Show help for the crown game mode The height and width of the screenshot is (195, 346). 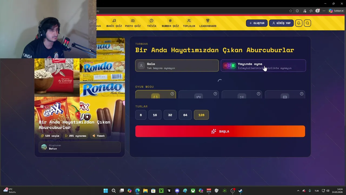[x=215, y=94]
